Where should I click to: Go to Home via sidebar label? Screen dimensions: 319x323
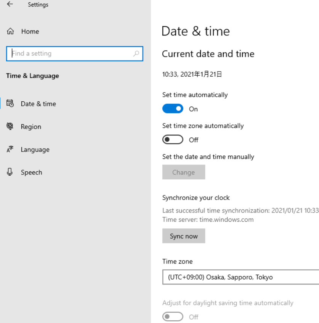pos(30,32)
